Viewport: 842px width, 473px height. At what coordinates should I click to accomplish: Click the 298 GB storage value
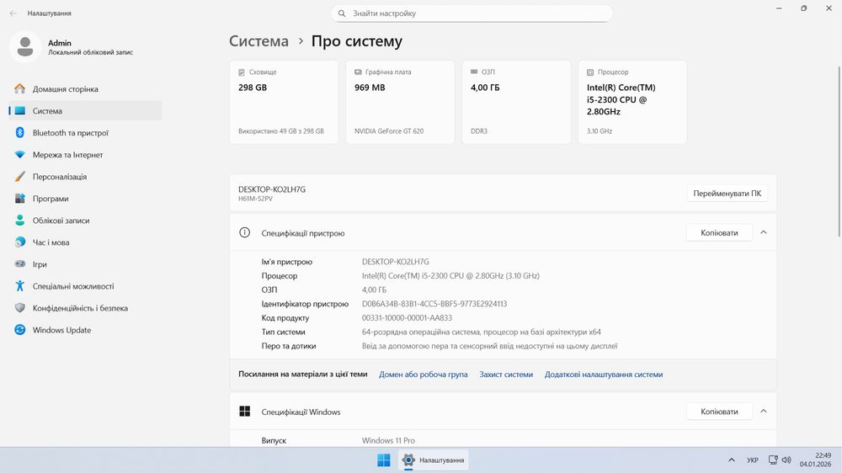point(253,88)
